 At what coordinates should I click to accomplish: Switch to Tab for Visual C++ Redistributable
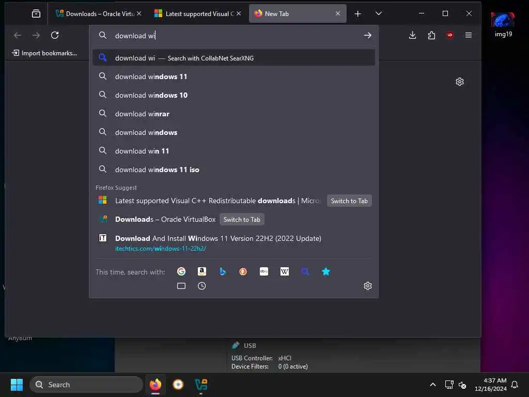(x=349, y=201)
